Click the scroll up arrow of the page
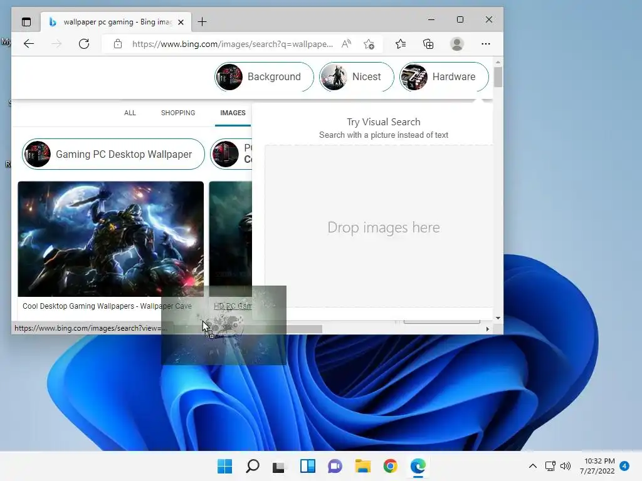This screenshot has height=481, width=642. [x=498, y=62]
